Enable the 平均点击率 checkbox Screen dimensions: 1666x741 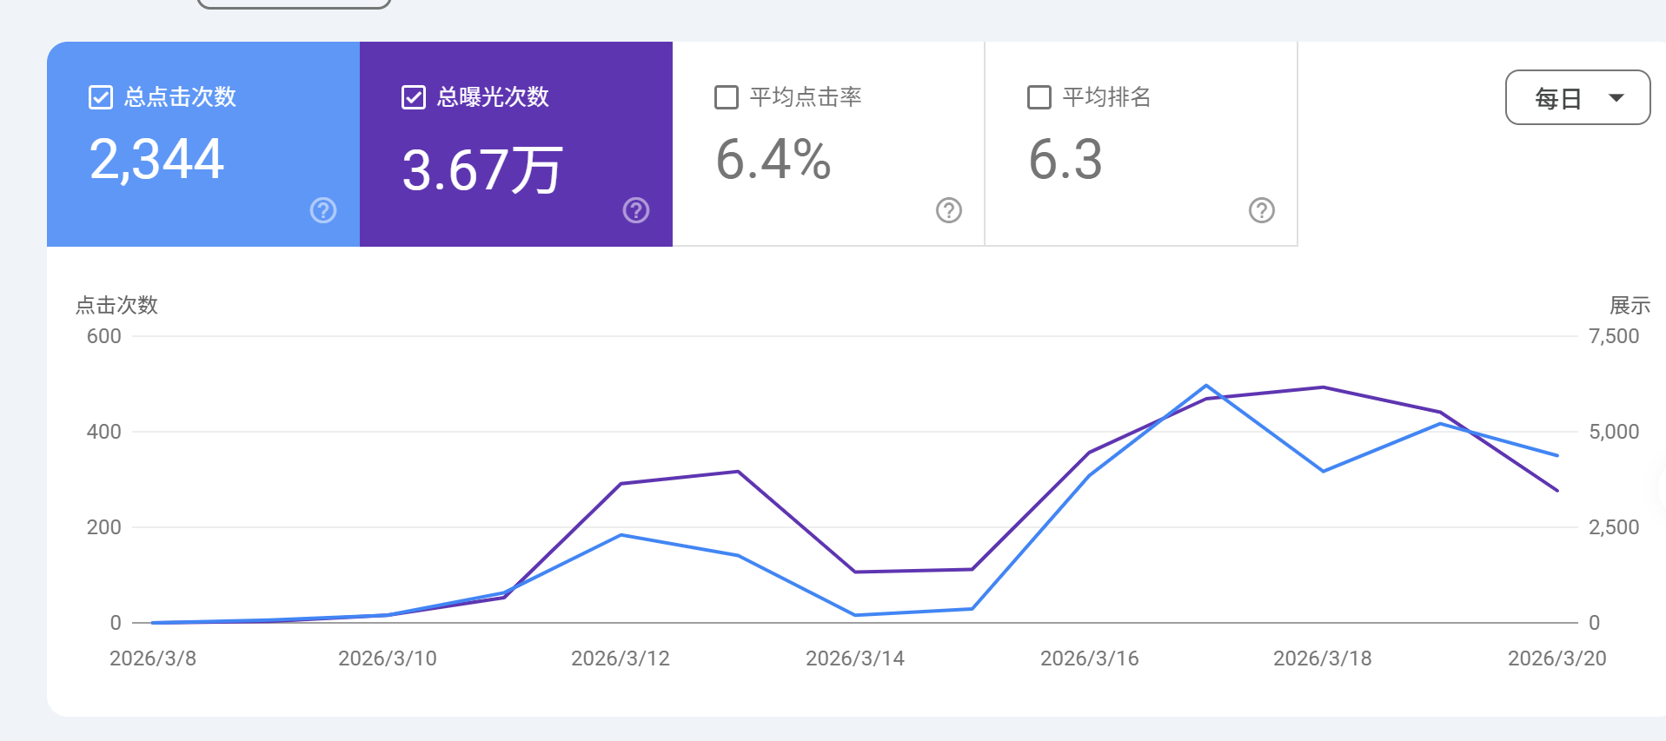click(x=727, y=97)
